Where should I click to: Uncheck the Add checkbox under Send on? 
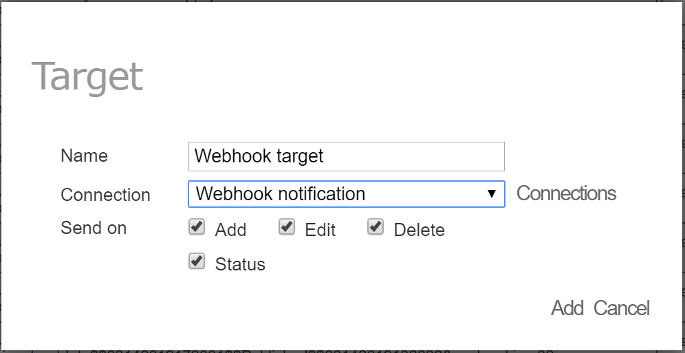click(x=197, y=227)
